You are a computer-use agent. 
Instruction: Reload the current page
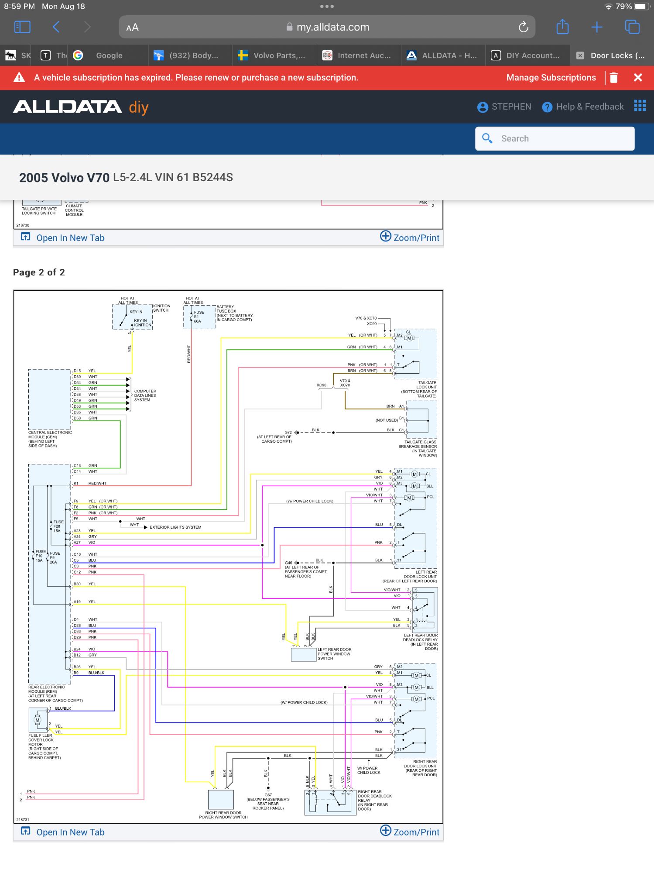pos(523,27)
